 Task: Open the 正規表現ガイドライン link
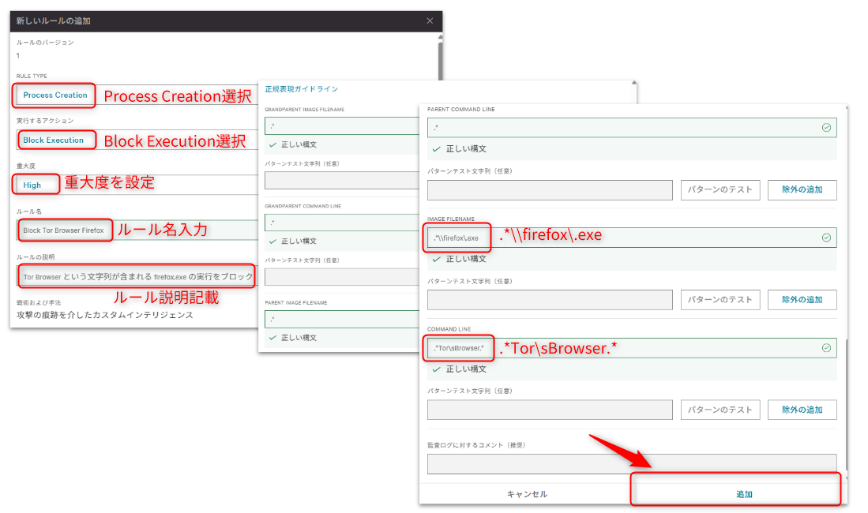tap(302, 90)
